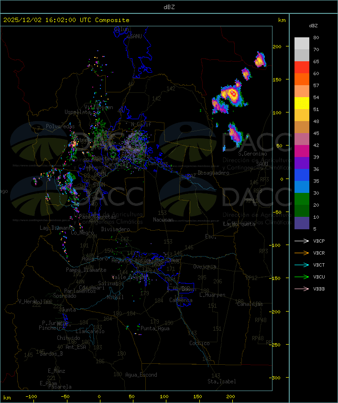Click the white VBCP arrow icon

[302, 241]
